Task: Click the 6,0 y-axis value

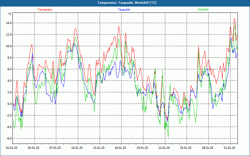Action: (x=9, y=69)
